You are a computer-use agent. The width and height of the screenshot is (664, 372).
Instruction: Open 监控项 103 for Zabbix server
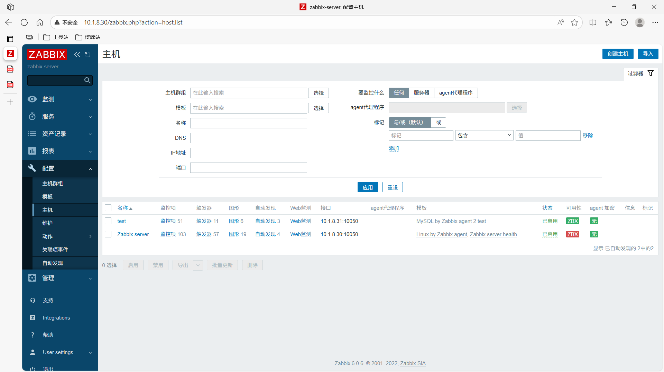click(x=173, y=234)
